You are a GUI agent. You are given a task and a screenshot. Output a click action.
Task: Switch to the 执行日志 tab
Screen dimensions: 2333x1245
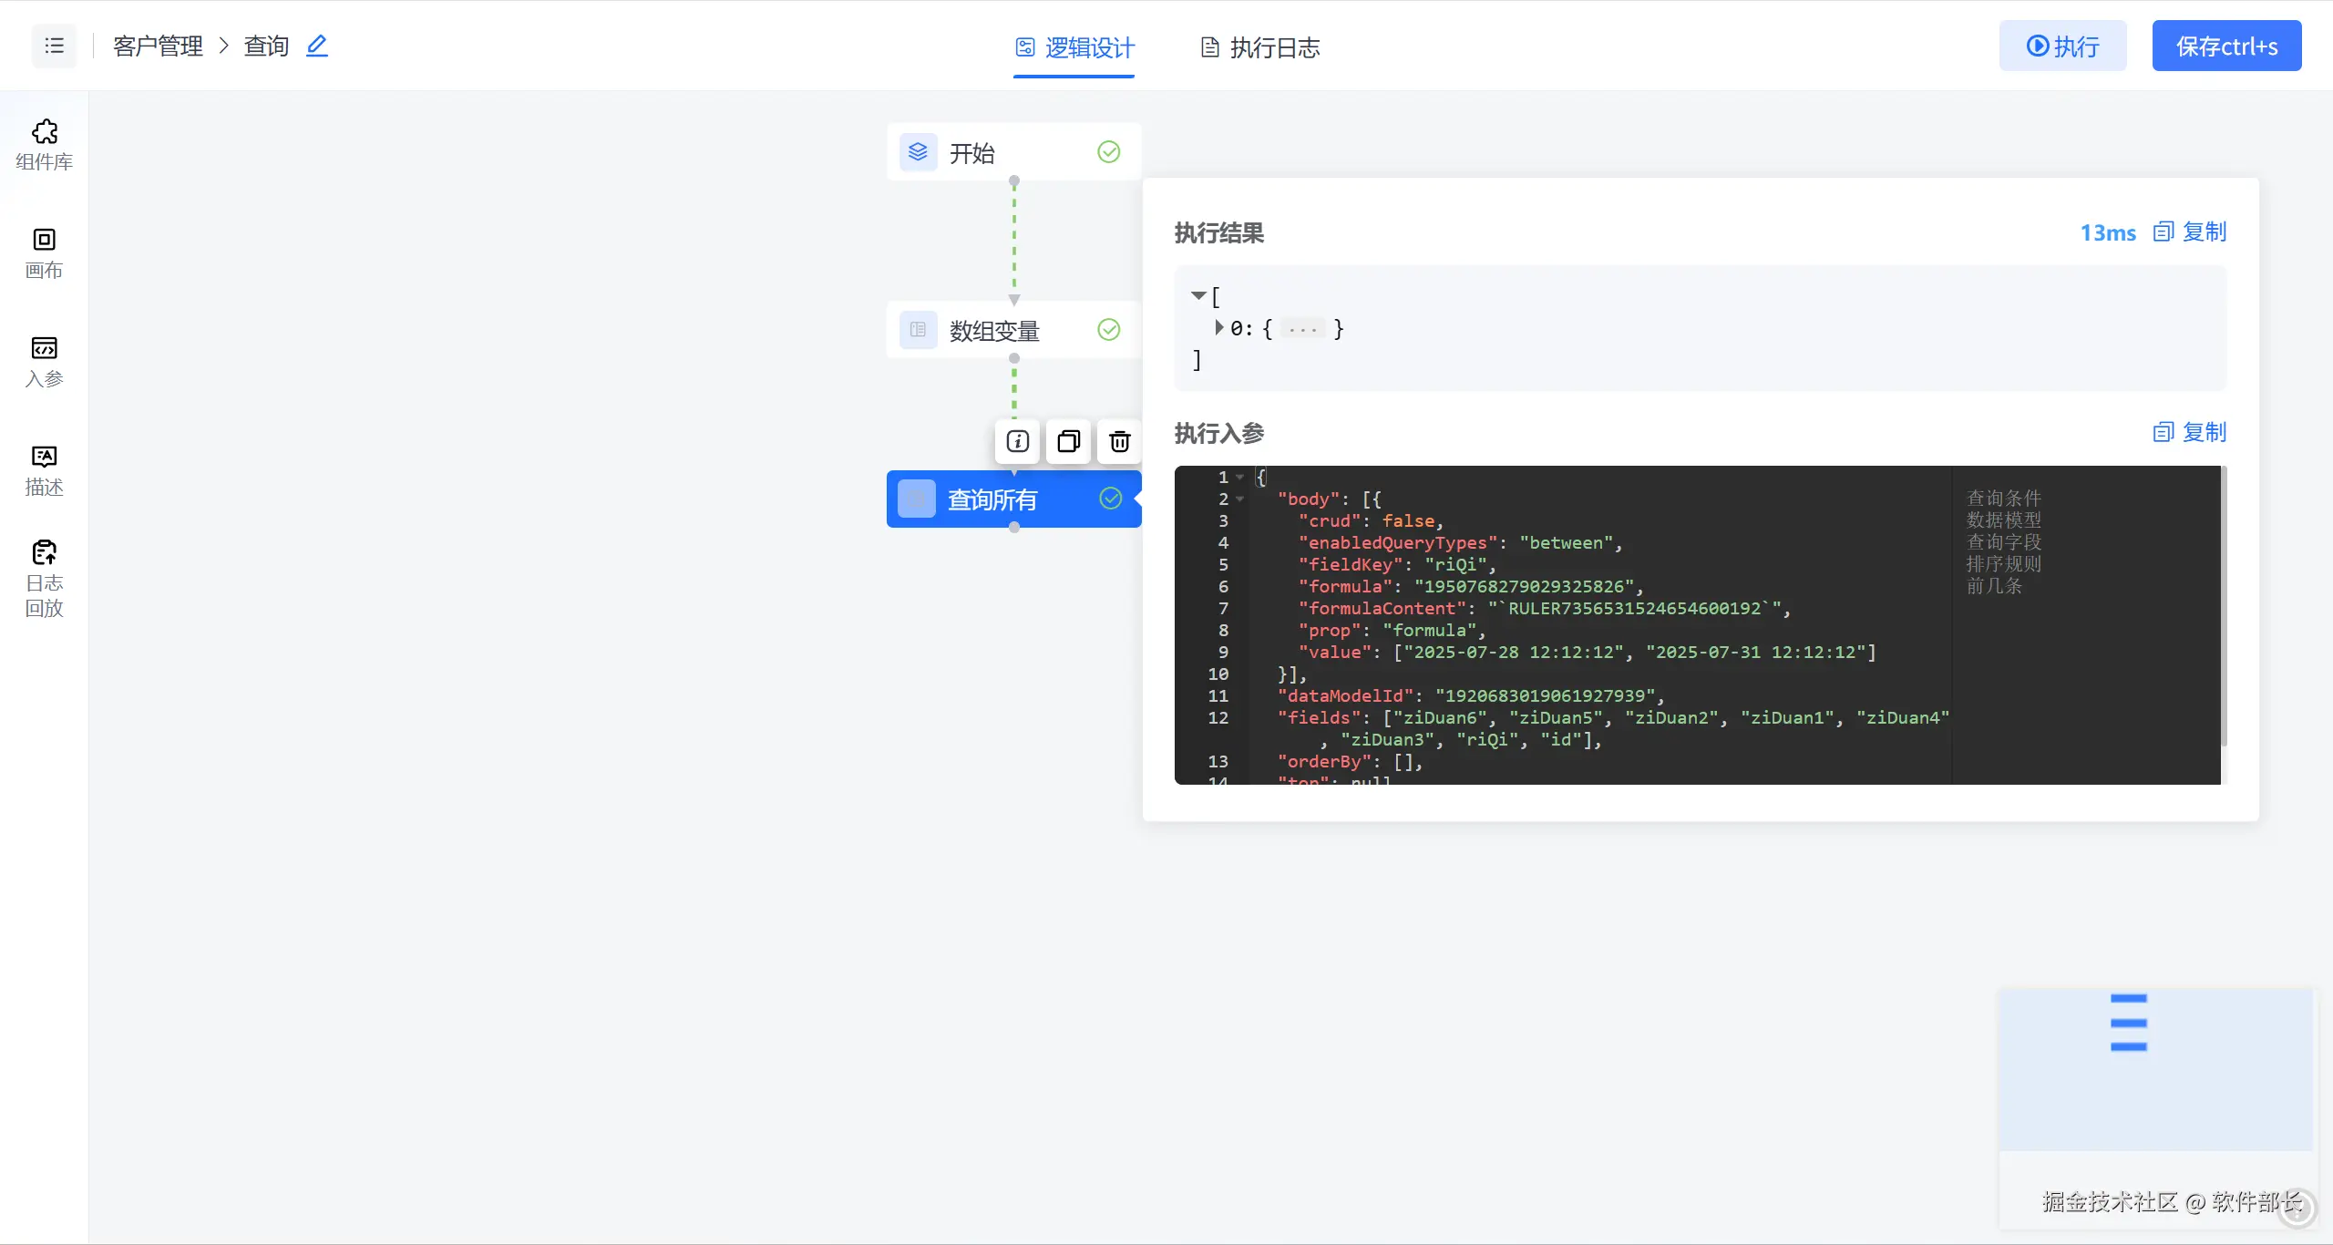coord(1259,47)
